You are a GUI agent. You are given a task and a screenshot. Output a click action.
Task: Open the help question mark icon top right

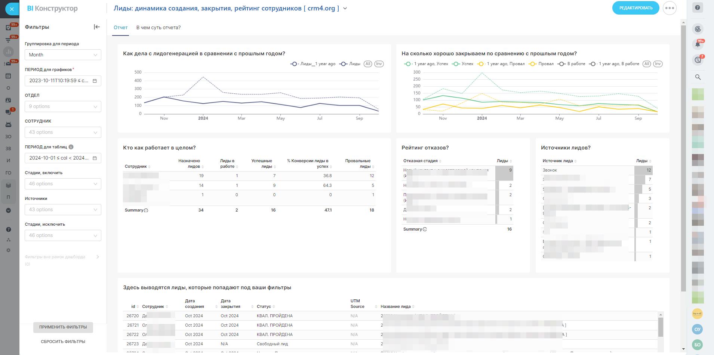tap(698, 8)
